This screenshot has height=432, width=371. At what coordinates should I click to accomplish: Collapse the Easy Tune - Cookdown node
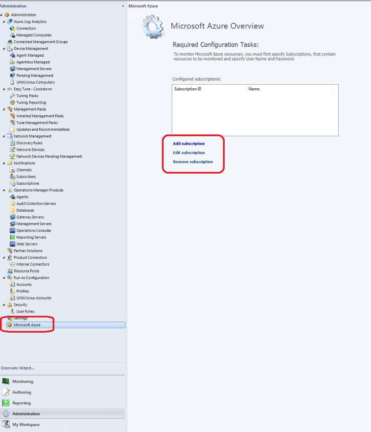[4, 89]
